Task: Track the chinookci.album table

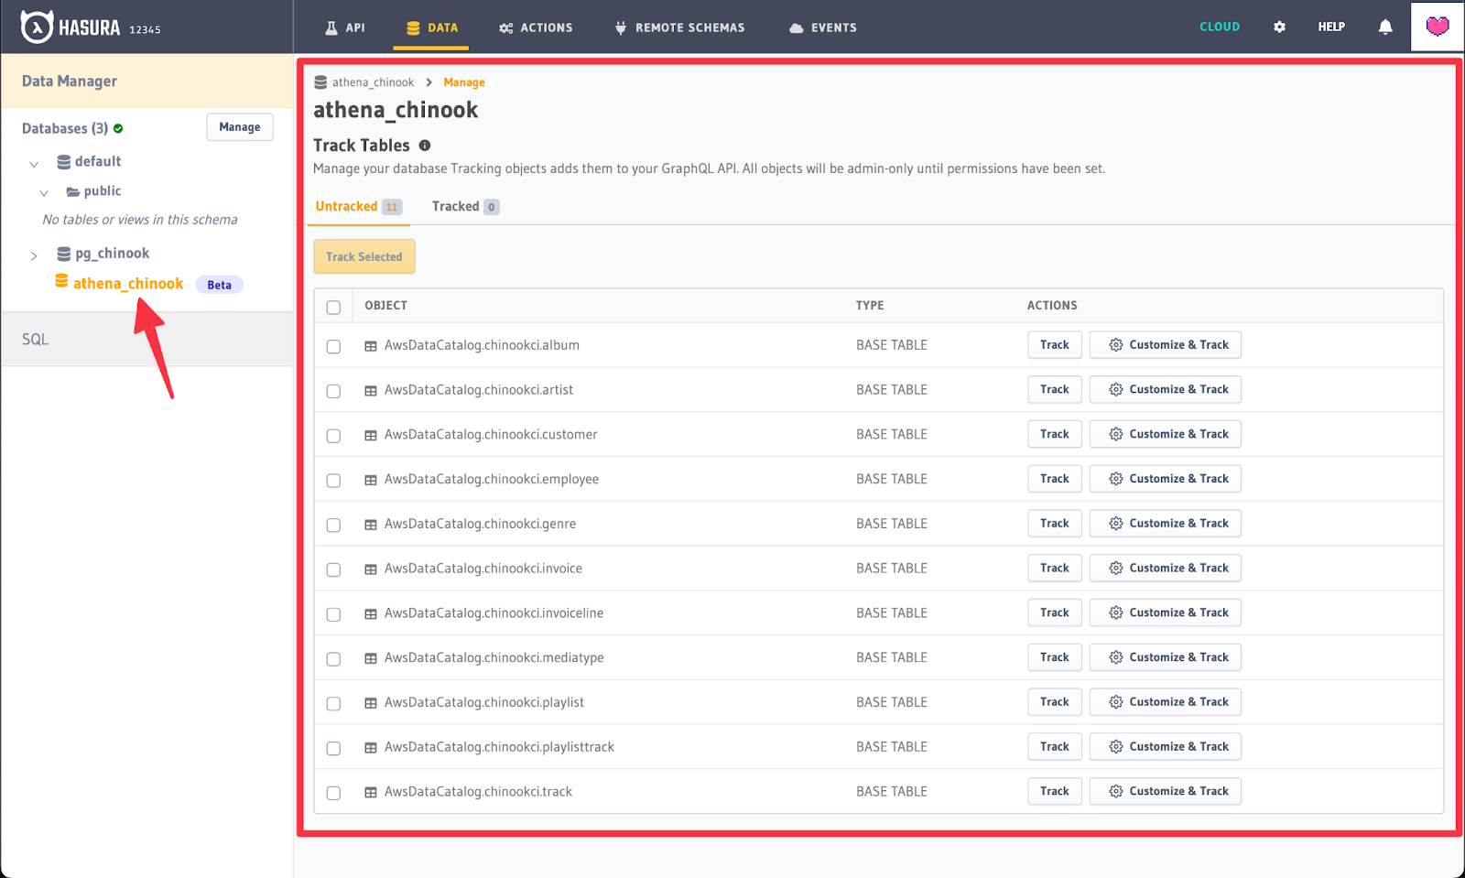Action: point(1055,345)
